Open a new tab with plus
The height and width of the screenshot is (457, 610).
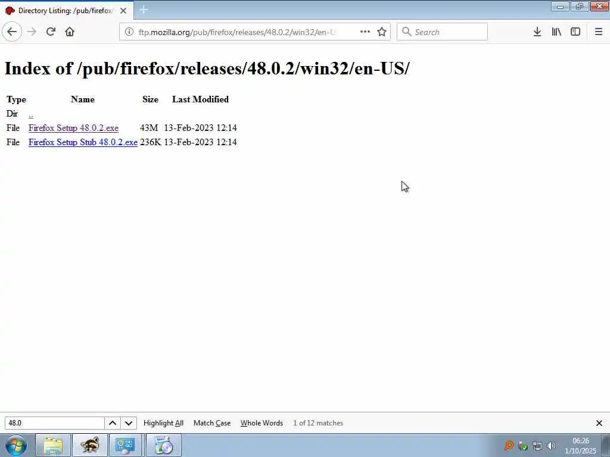(143, 10)
